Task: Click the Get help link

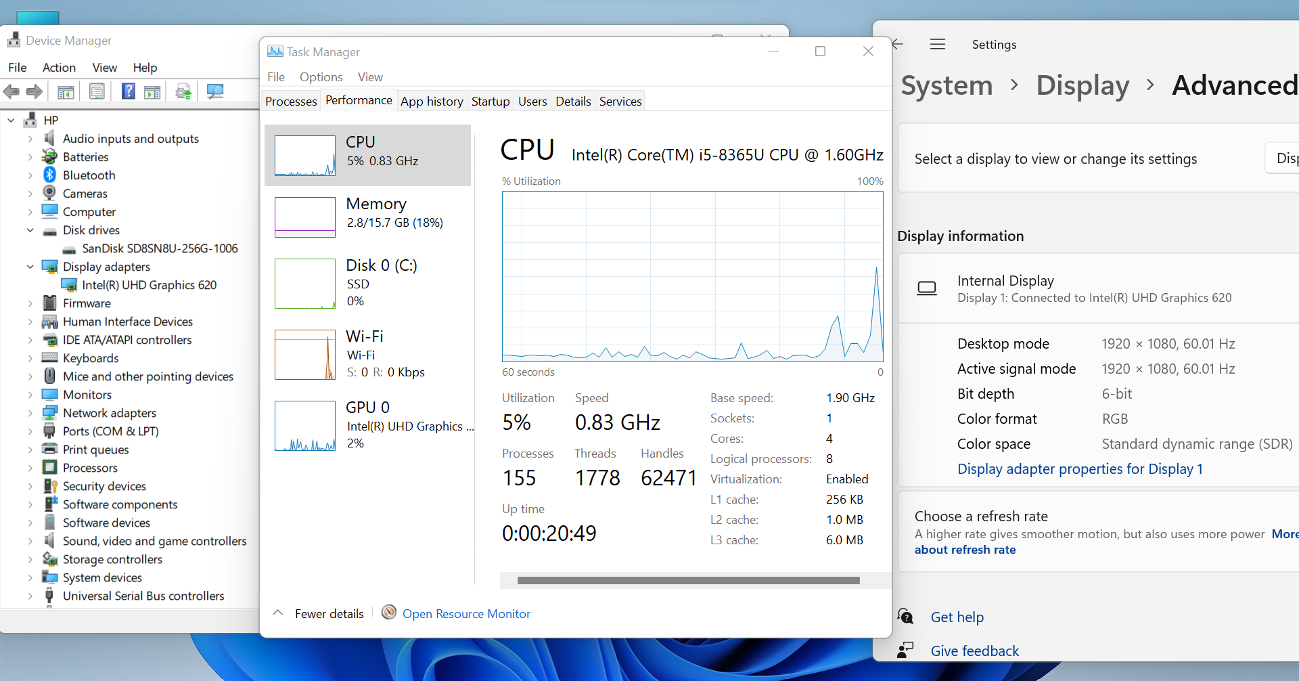Action: (x=957, y=617)
